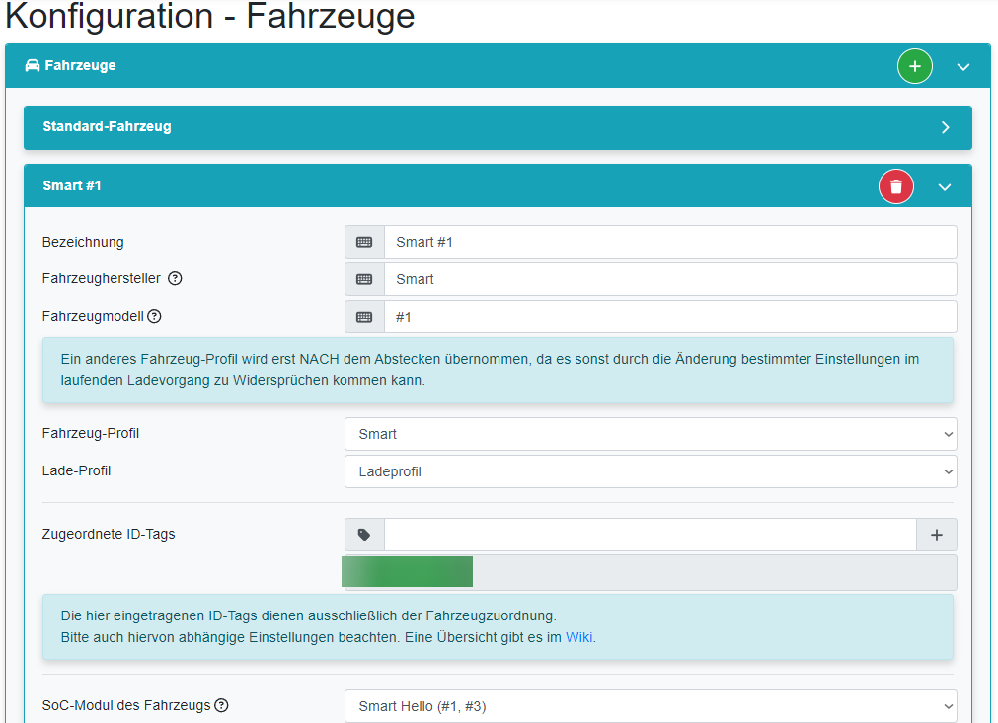
Task: Open the Fahrzeughersteller help icon
Action: 175,278
